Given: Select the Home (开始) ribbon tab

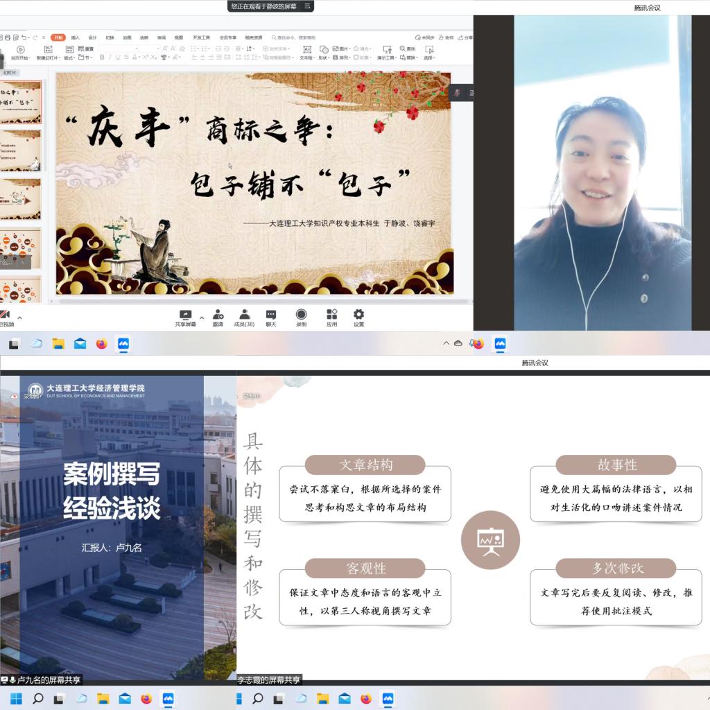Looking at the screenshot, I should click(x=58, y=37).
